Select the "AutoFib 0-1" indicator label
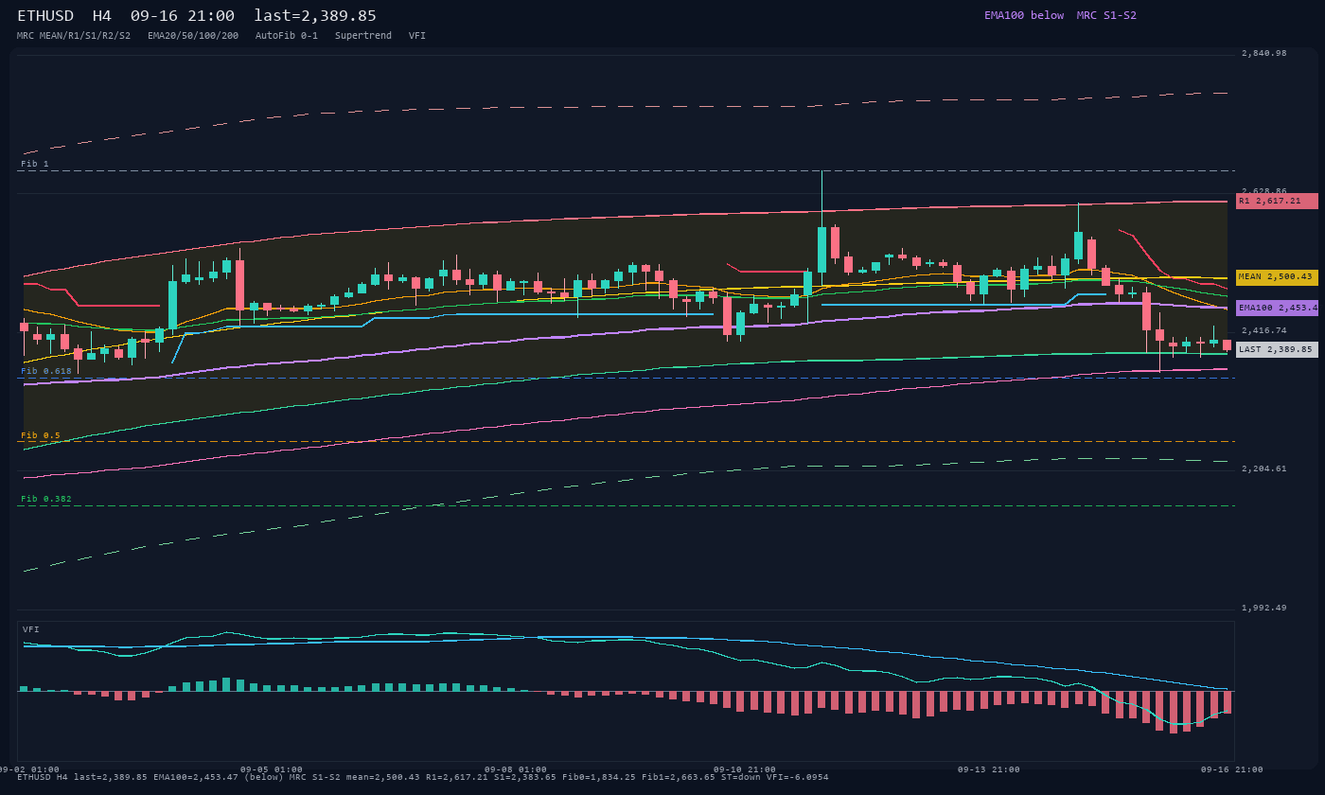The height and width of the screenshot is (795, 1325). point(287,36)
